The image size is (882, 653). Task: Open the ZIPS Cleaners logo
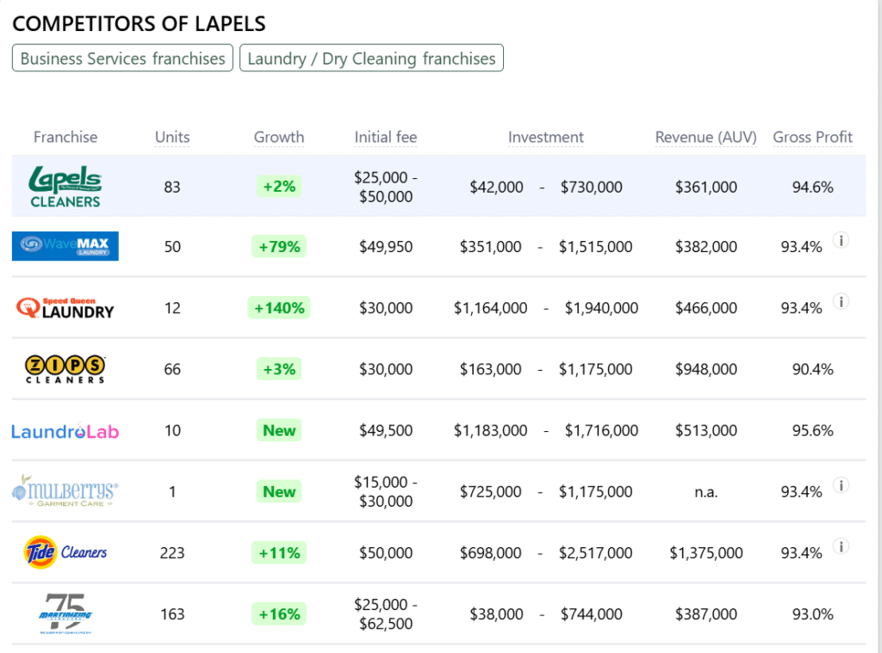click(65, 369)
